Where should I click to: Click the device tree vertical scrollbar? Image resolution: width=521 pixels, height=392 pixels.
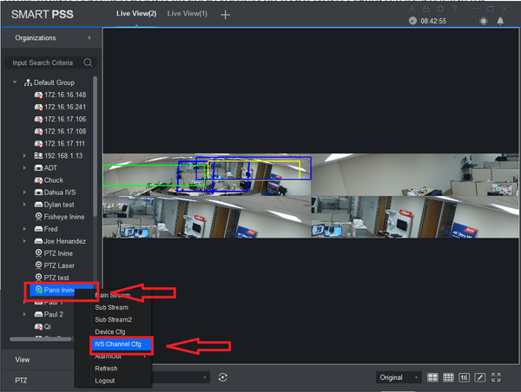pyautogui.click(x=95, y=146)
